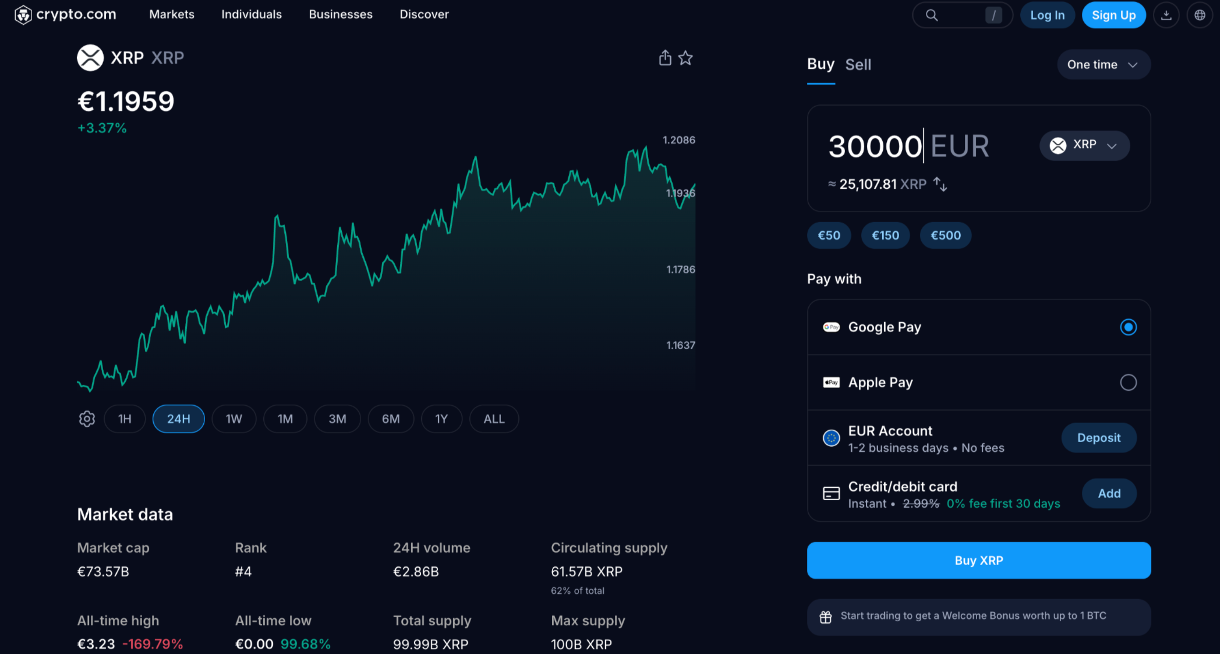1220x654 pixels.
Task: Click the Total supply 99.99B XRP
Action: click(x=431, y=644)
